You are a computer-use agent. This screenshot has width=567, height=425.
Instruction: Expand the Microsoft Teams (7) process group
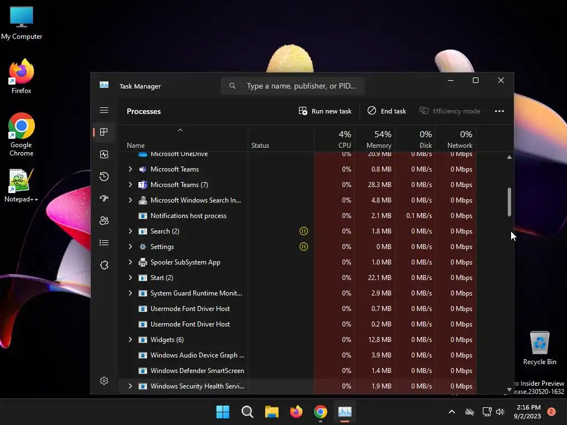click(x=130, y=185)
